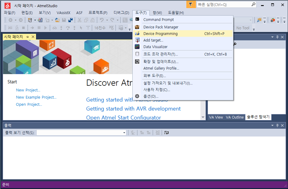Click the Stop debugging square icon
288x189 pixels.
[x=23, y=28]
